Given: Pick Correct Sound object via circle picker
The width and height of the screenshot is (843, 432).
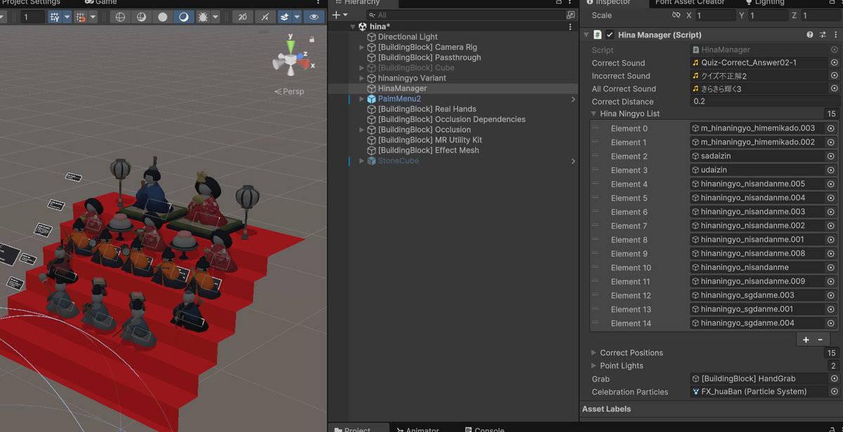Looking at the screenshot, I should coord(834,62).
